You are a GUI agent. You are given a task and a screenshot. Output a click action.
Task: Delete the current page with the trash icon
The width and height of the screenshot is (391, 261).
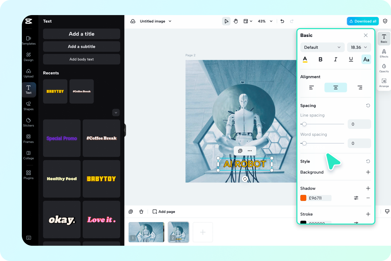point(141,212)
